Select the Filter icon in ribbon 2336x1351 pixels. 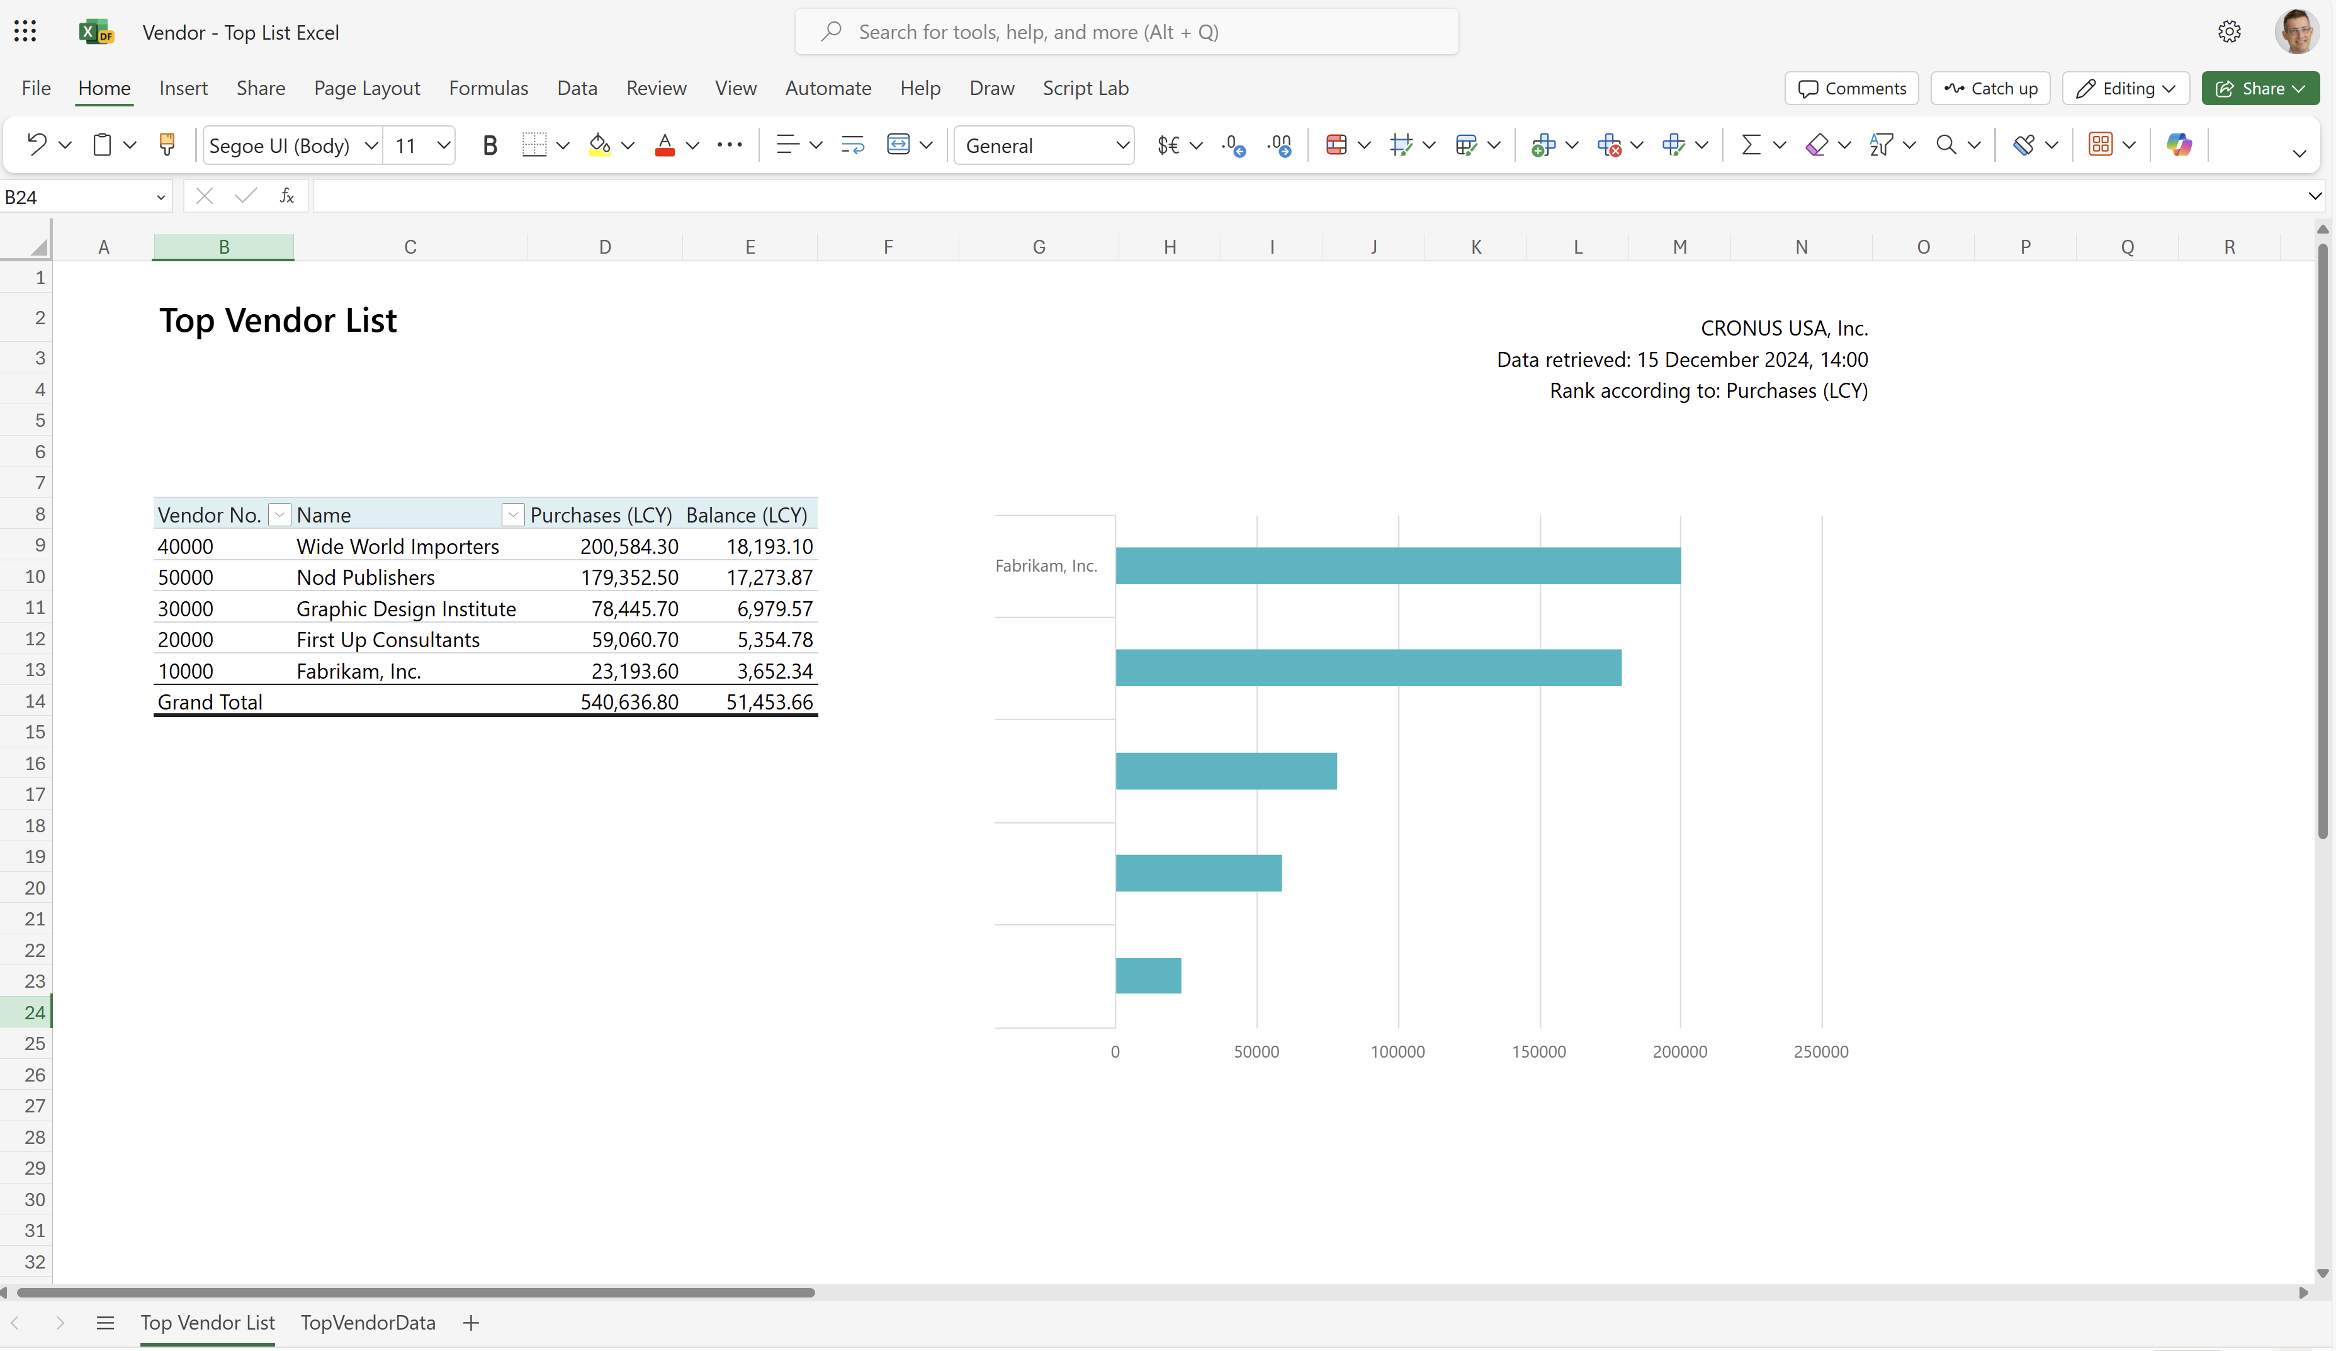[x=1883, y=145]
